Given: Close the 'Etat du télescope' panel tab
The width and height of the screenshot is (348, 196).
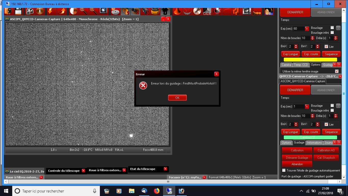Looking at the screenshot, I should tap(165, 169).
